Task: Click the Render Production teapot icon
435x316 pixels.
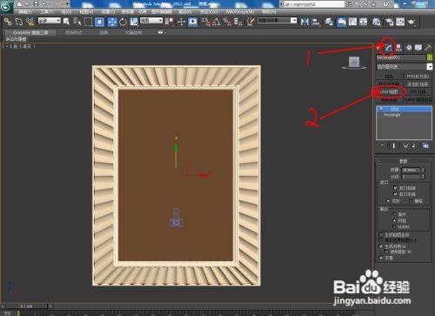Action: (412, 22)
